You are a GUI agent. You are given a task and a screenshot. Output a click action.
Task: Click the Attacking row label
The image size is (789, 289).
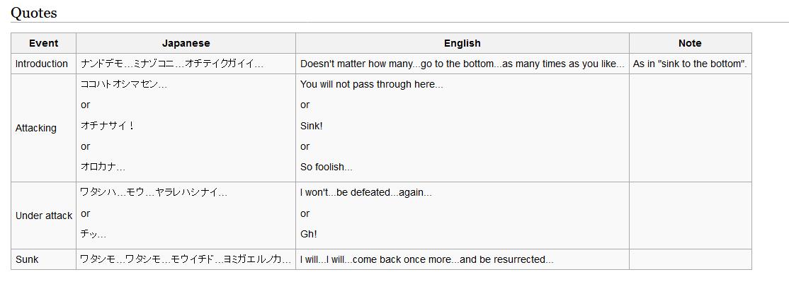pyautogui.click(x=35, y=128)
